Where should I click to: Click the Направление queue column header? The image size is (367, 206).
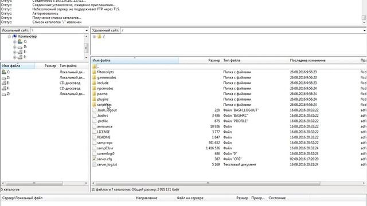146,198
